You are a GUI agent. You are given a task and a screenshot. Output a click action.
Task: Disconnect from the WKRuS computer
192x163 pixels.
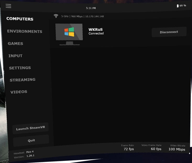coord(169,32)
